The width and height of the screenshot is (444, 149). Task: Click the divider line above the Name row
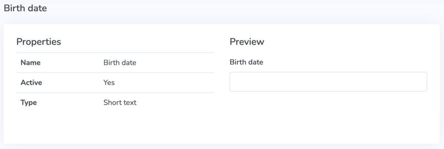tap(115, 53)
